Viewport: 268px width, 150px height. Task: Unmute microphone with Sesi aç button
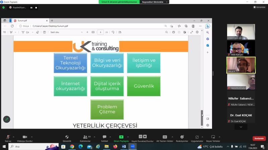pos(8,138)
